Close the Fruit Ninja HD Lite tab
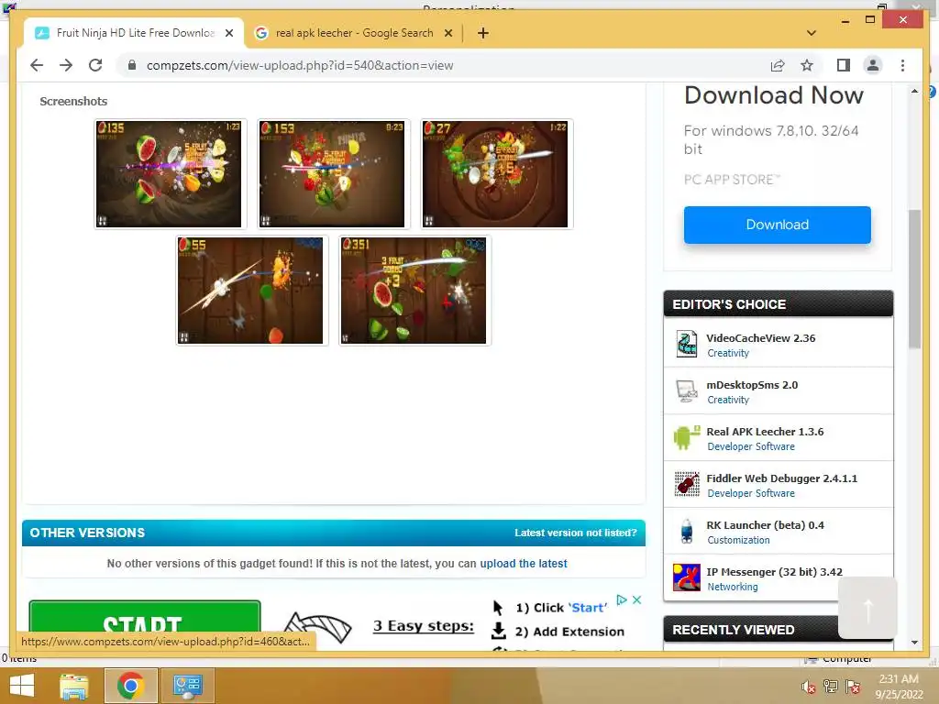Viewport: 939px width, 704px height. (228, 33)
